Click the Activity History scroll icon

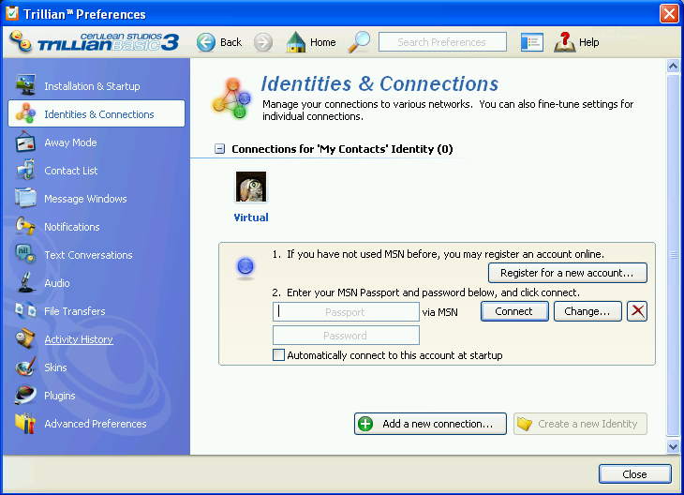tap(25, 338)
